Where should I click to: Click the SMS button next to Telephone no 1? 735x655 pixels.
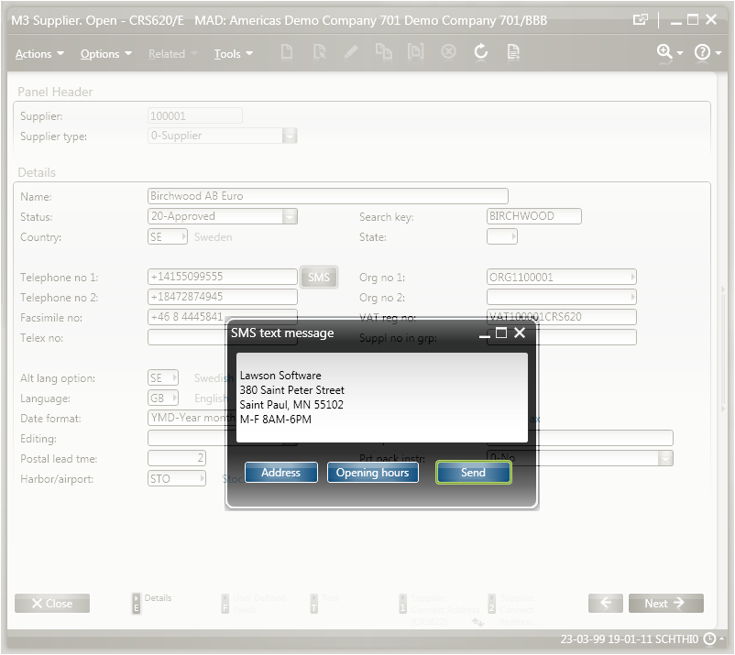[x=319, y=278]
